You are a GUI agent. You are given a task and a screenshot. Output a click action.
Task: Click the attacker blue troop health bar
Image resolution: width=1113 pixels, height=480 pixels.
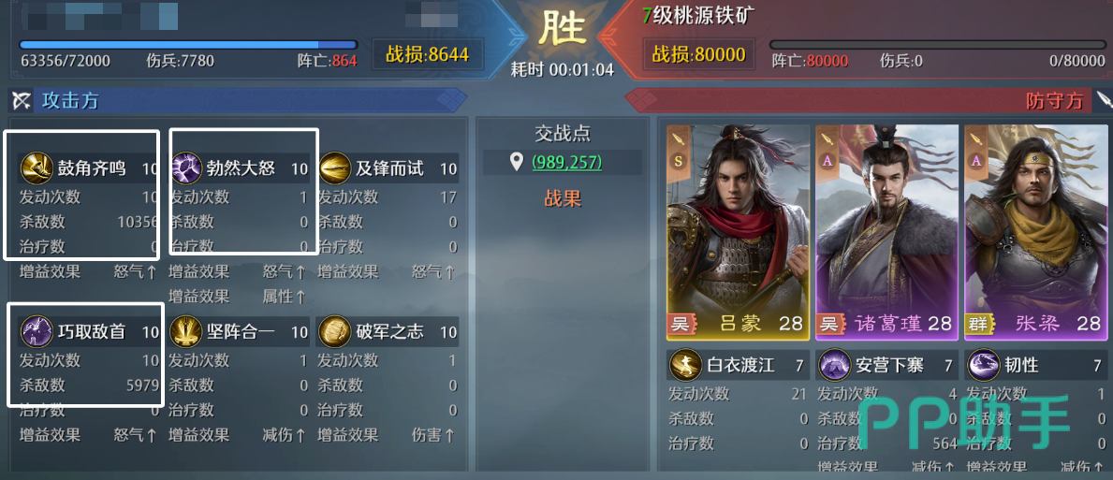188,44
